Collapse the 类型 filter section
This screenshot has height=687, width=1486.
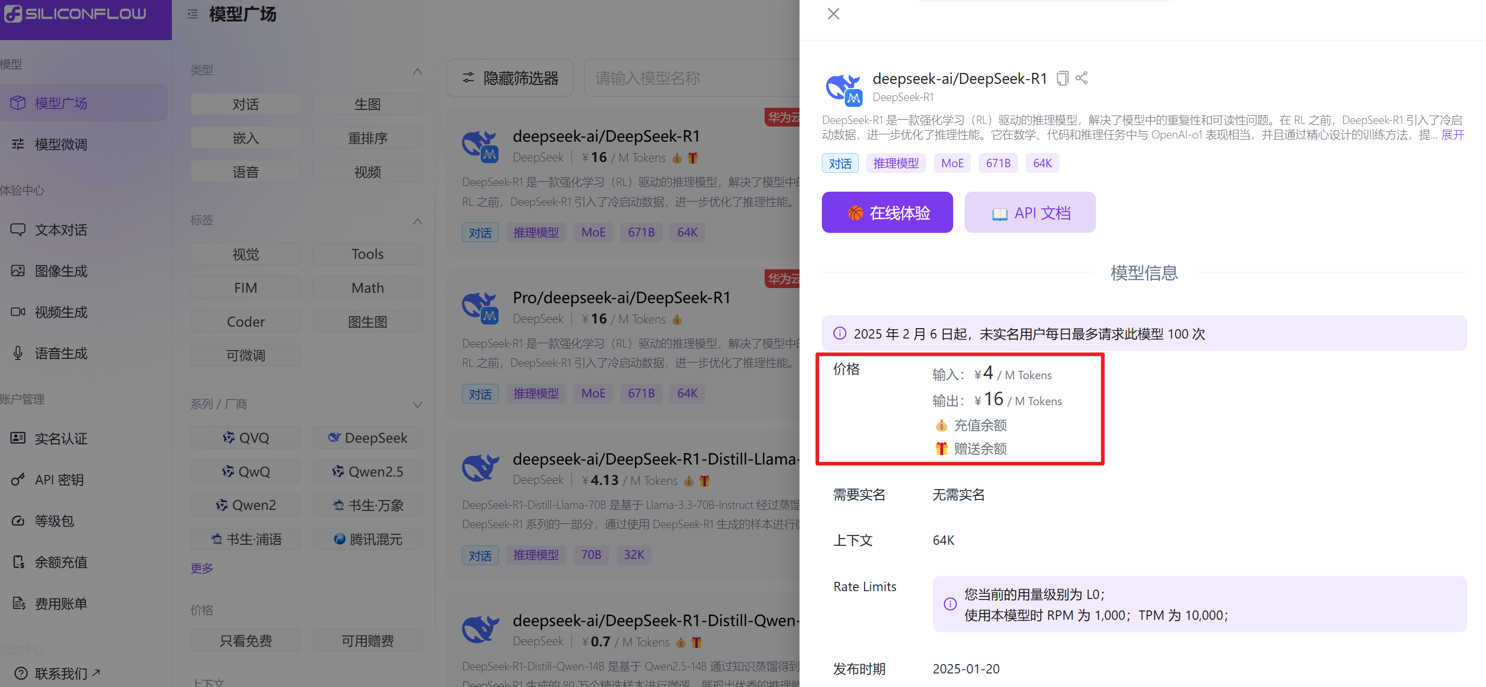coord(418,71)
